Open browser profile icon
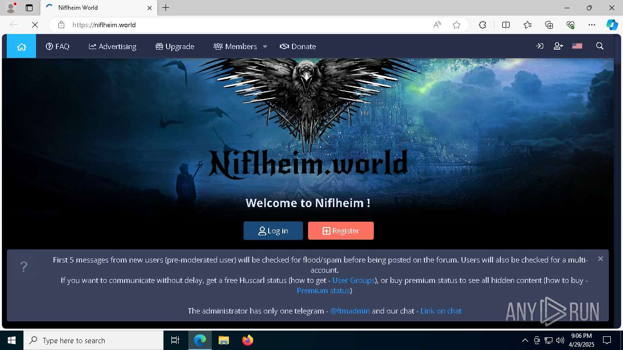Image resolution: width=623 pixels, height=350 pixels. click(x=11, y=8)
